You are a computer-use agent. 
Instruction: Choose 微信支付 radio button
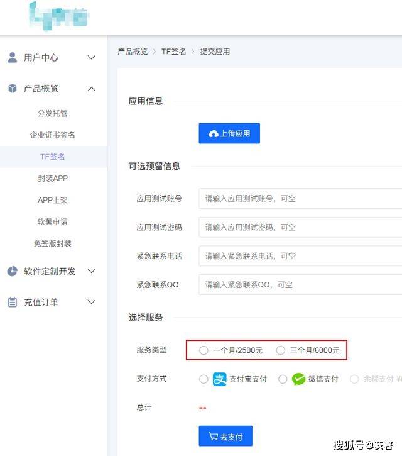click(x=283, y=379)
